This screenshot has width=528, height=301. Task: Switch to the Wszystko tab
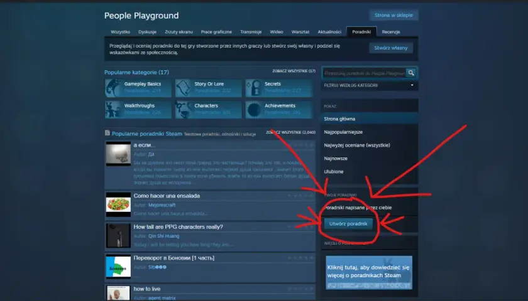120,32
